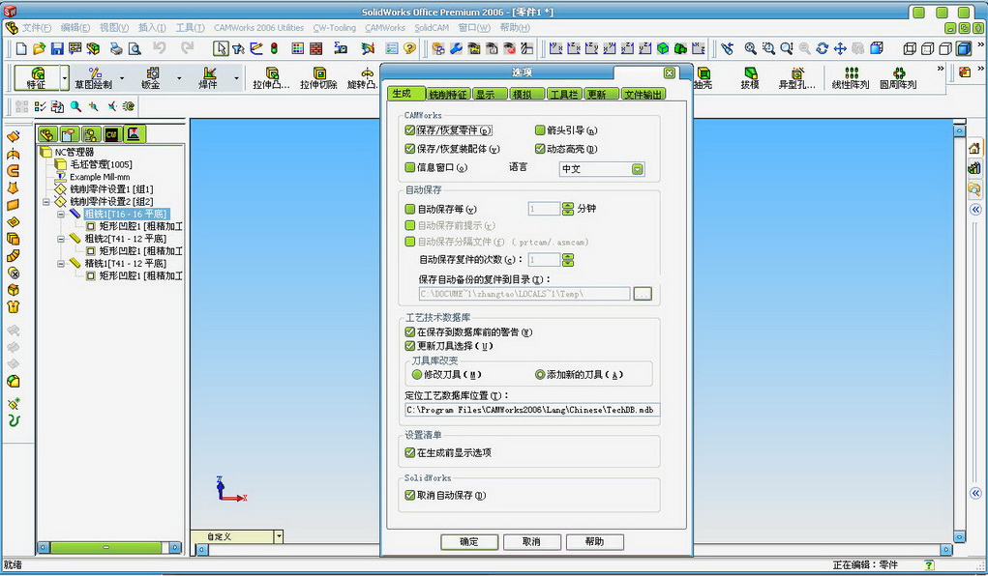Open the 语言 language dropdown showing 中文
988x576 pixels.
point(602,169)
